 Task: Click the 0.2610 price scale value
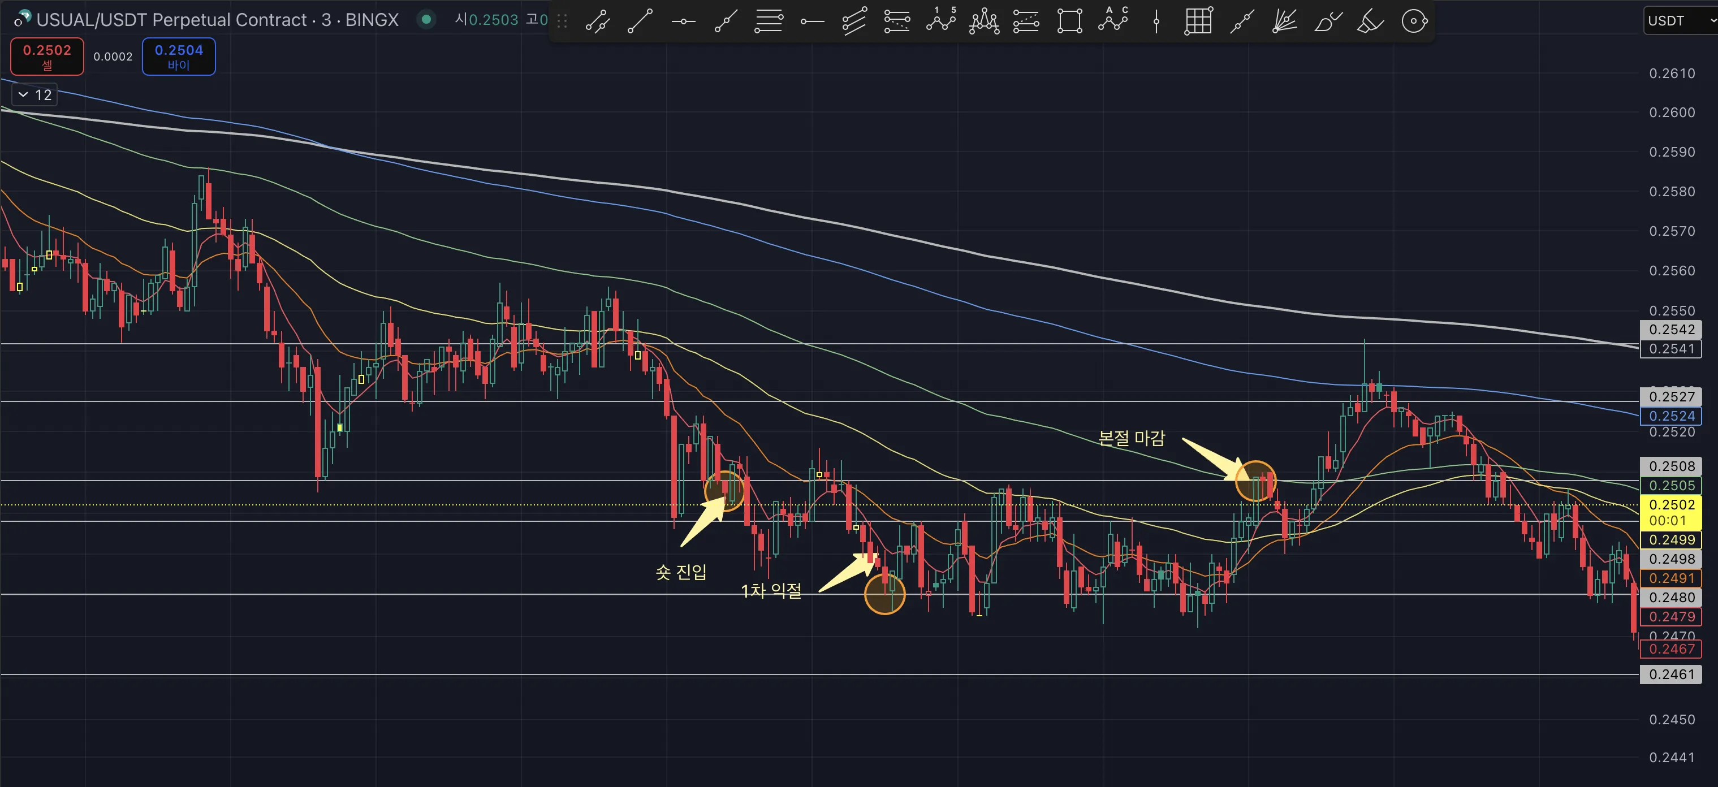click(1672, 73)
